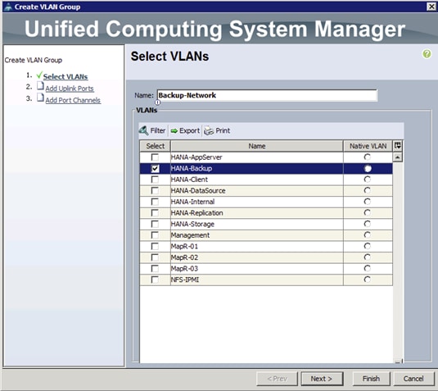Check the MapR-02 checkbox

tap(155, 257)
